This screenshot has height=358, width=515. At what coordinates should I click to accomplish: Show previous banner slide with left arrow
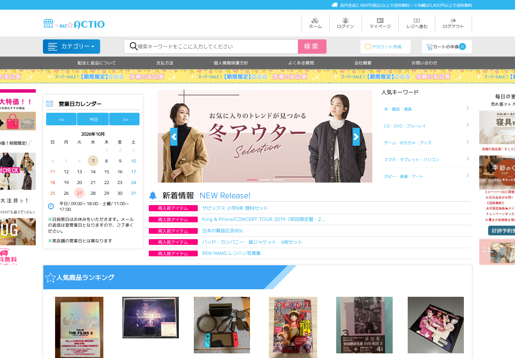(x=174, y=137)
